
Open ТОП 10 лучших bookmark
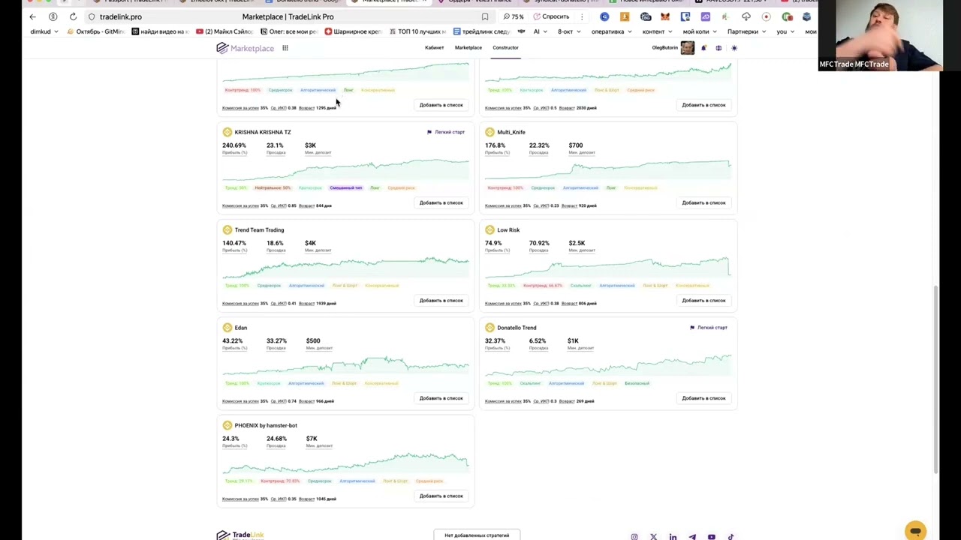(417, 31)
